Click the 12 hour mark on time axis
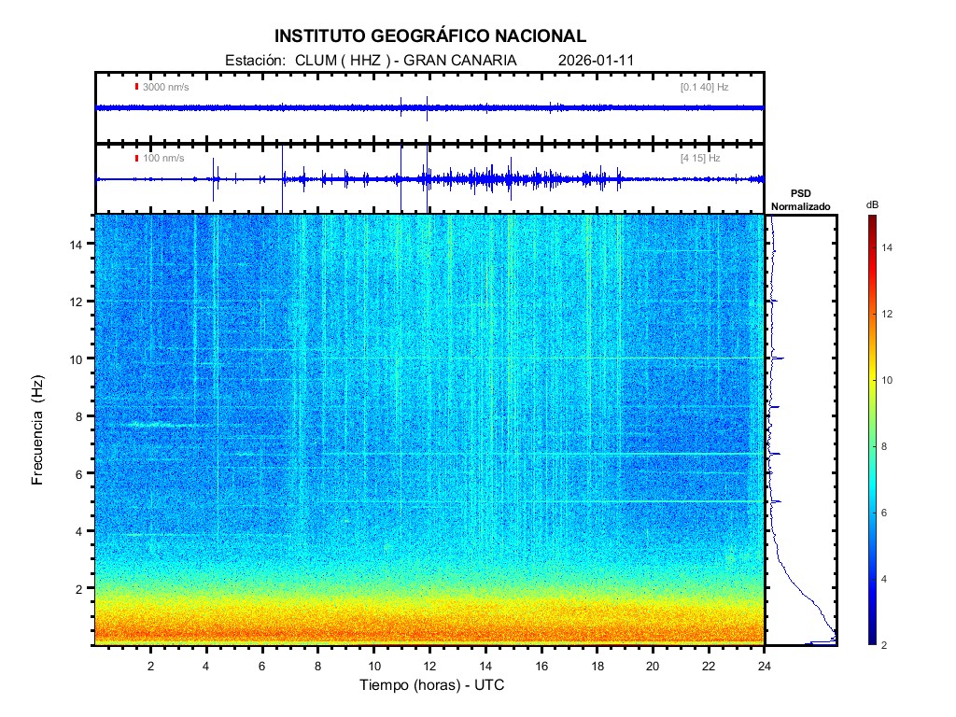This screenshot has height=717, width=956. [x=429, y=665]
